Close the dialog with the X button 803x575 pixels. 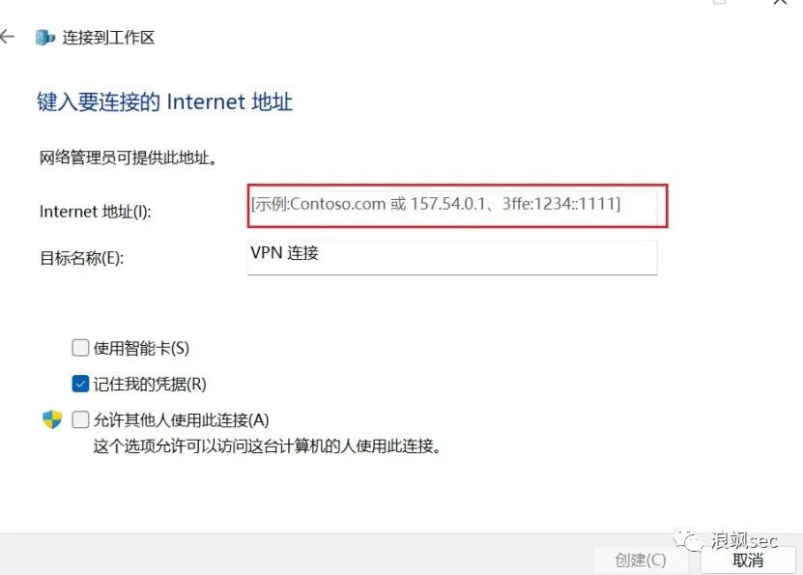780,2
